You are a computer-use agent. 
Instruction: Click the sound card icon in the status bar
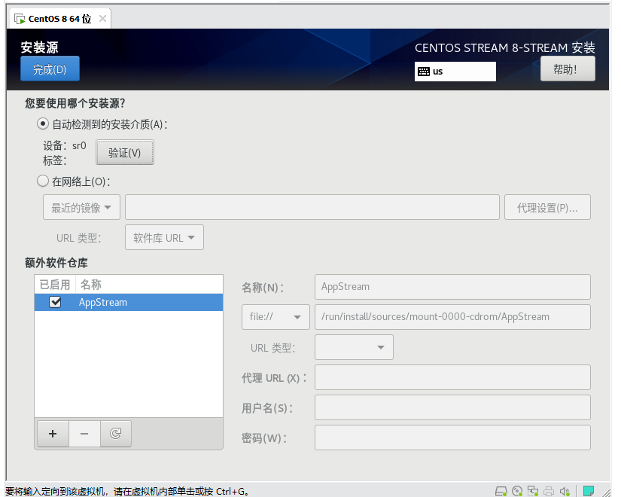click(565, 491)
